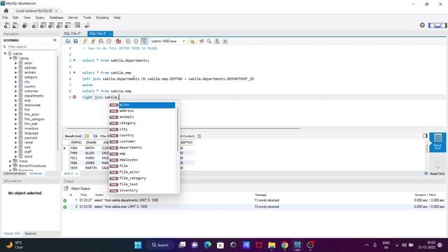The height and width of the screenshot is (252, 448).
Task: Toggle word wrap icon in editor toolbar
Action: [225, 41]
